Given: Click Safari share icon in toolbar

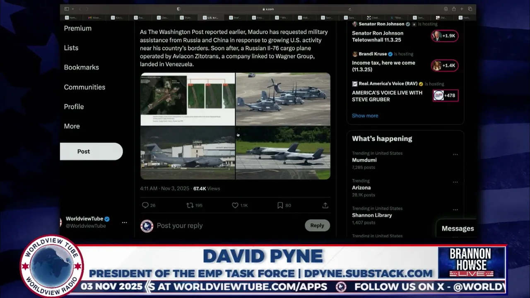Looking at the screenshot, I should pos(454,9).
